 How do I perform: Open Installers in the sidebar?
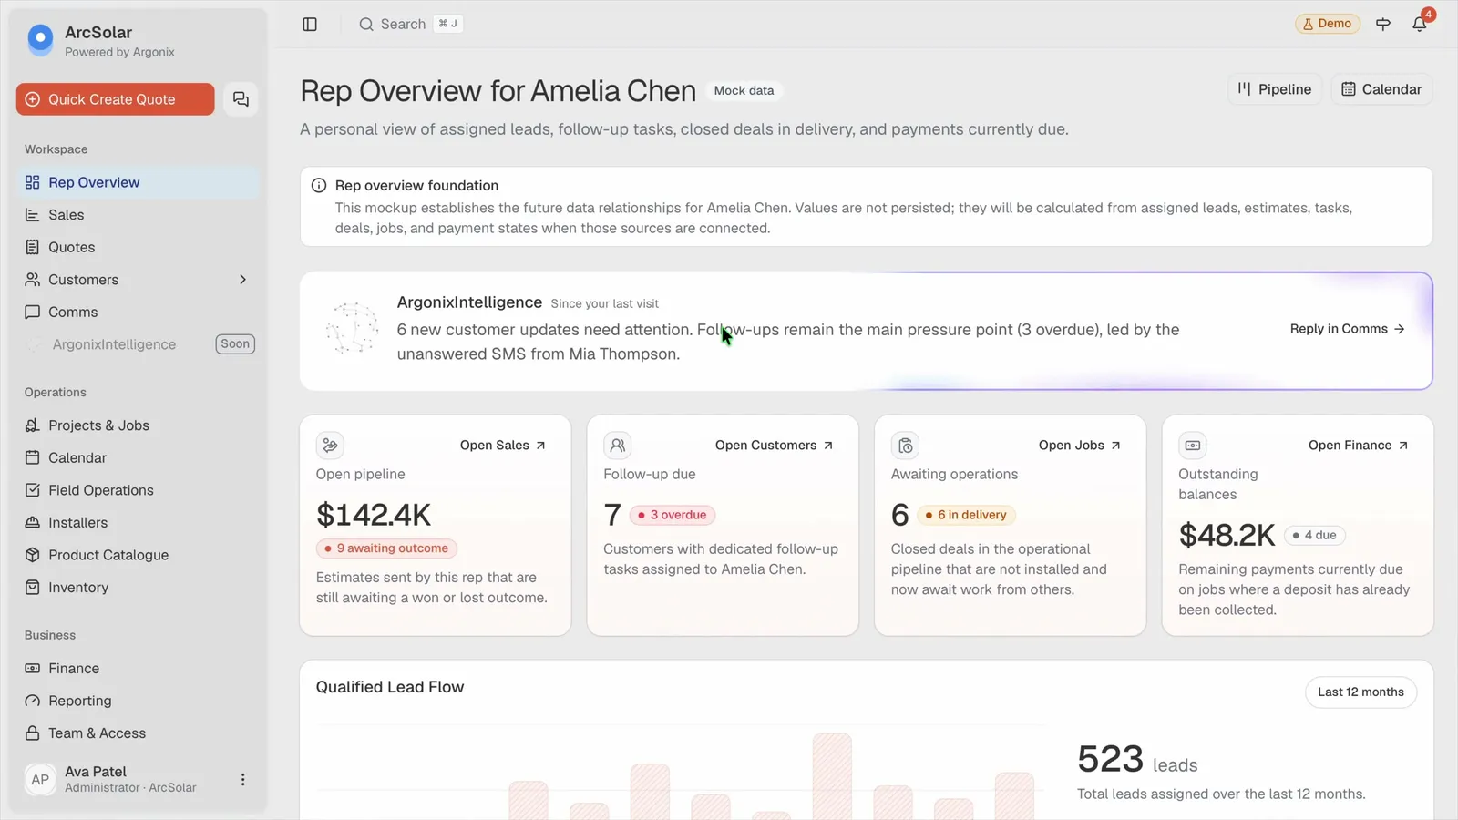pos(138,523)
